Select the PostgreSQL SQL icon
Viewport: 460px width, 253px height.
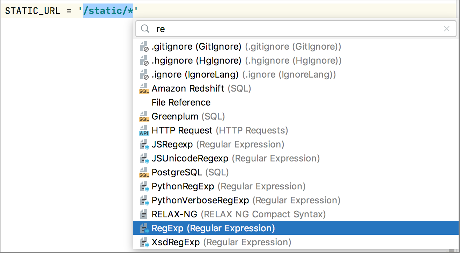tap(144, 172)
